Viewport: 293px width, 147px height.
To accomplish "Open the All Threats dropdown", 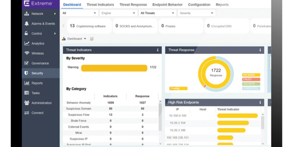I will point(157,13).
